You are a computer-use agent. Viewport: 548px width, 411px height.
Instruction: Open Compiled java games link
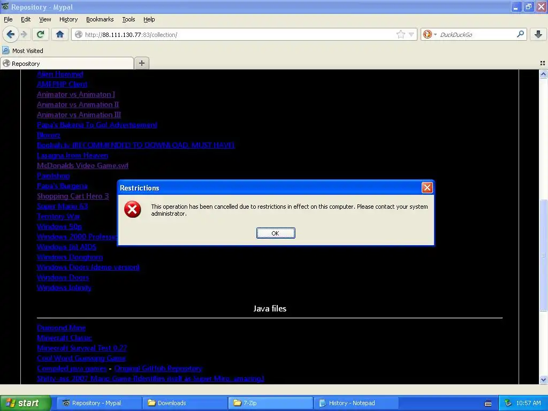[x=72, y=368]
